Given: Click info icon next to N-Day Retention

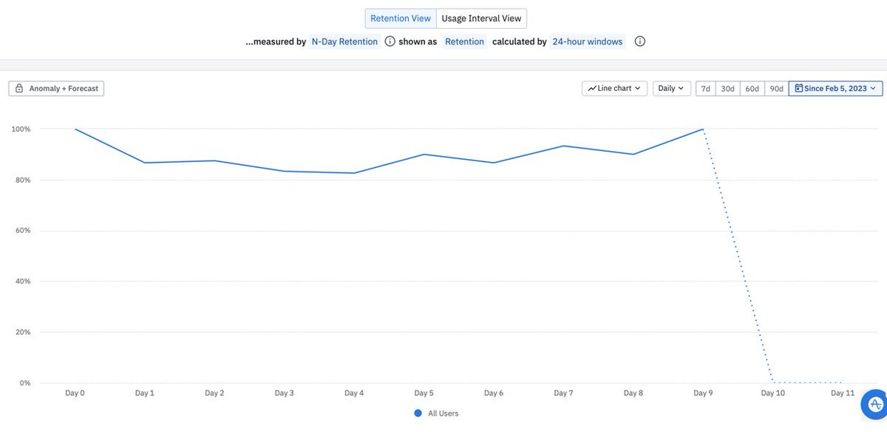Looking at the screenshot, I should tap(390, 41).
